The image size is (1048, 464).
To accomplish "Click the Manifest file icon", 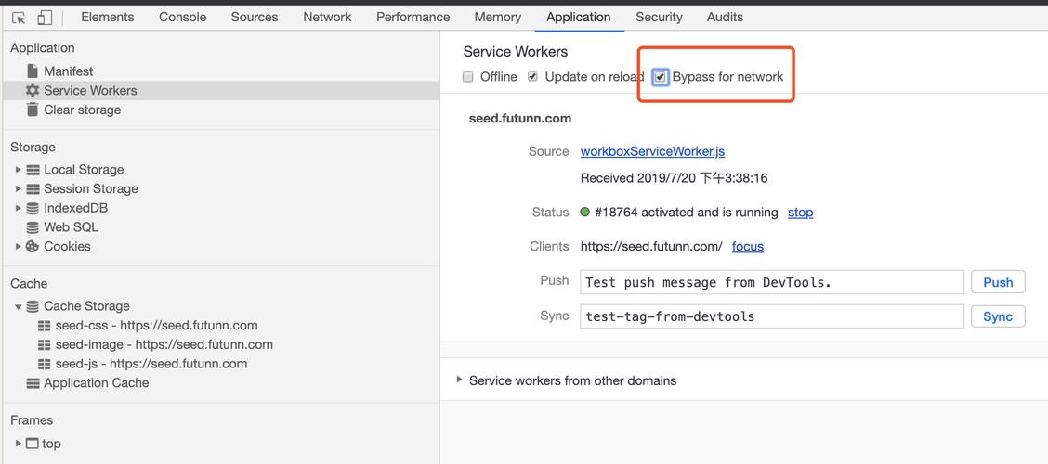I will (x=33, y=71).
